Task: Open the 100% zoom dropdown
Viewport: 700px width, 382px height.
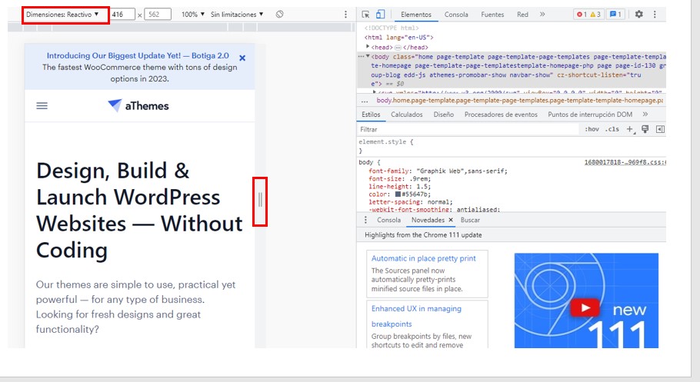Action: click(x=193, y=15)
